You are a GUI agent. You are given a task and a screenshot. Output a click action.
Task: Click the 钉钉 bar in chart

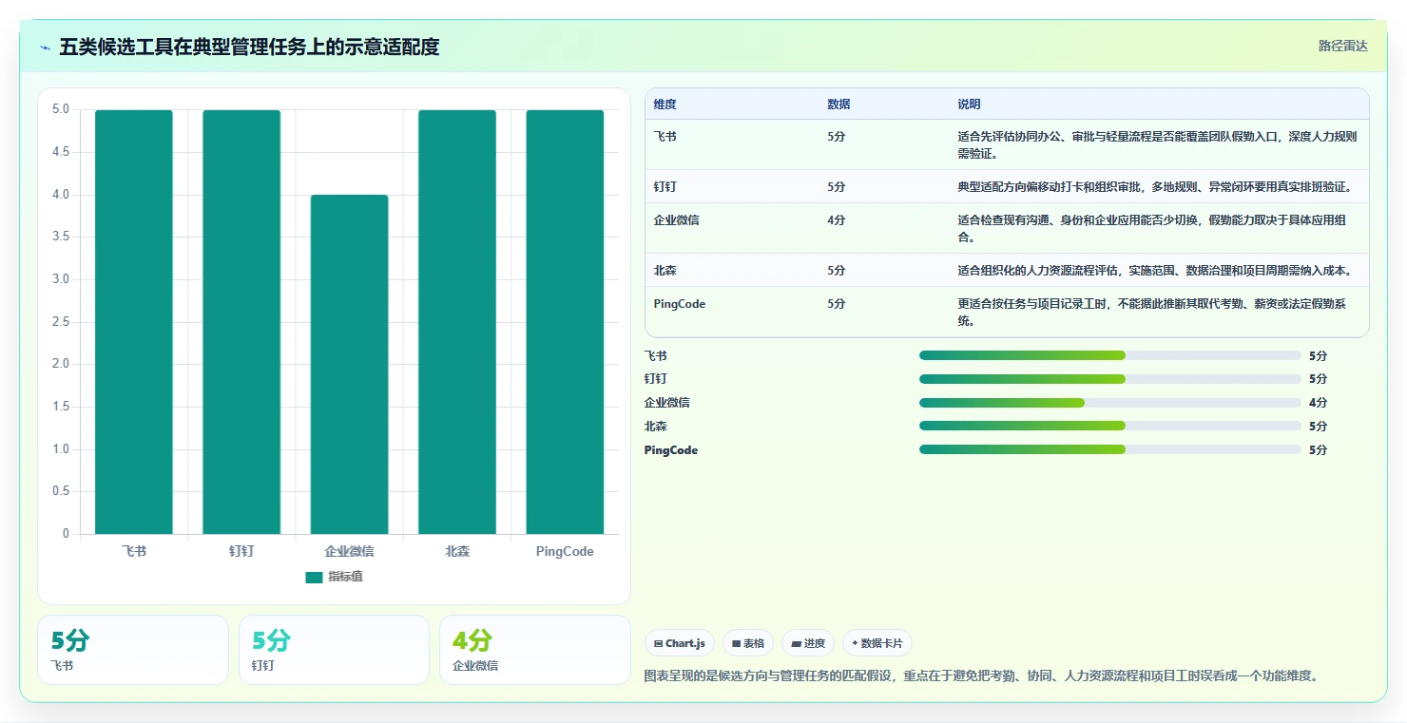(241, 322)
